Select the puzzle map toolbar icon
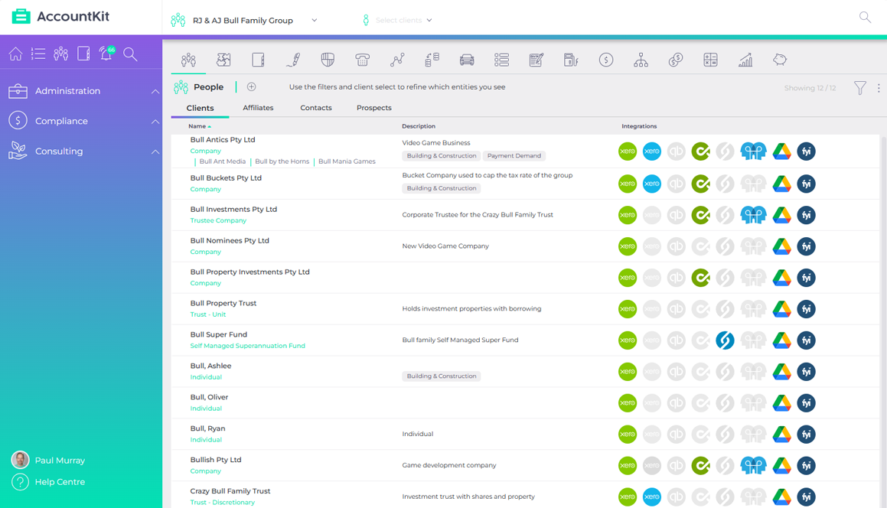Viewport: 887px width, 508px height. 223,60
